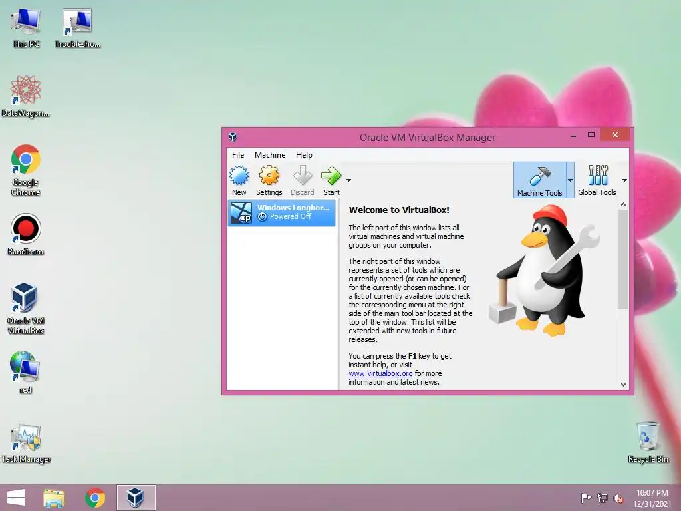The height and width of the screenshot is (511, 681).
Task: Close the VirtualBox Manager window
Action: tap(614, 134)
